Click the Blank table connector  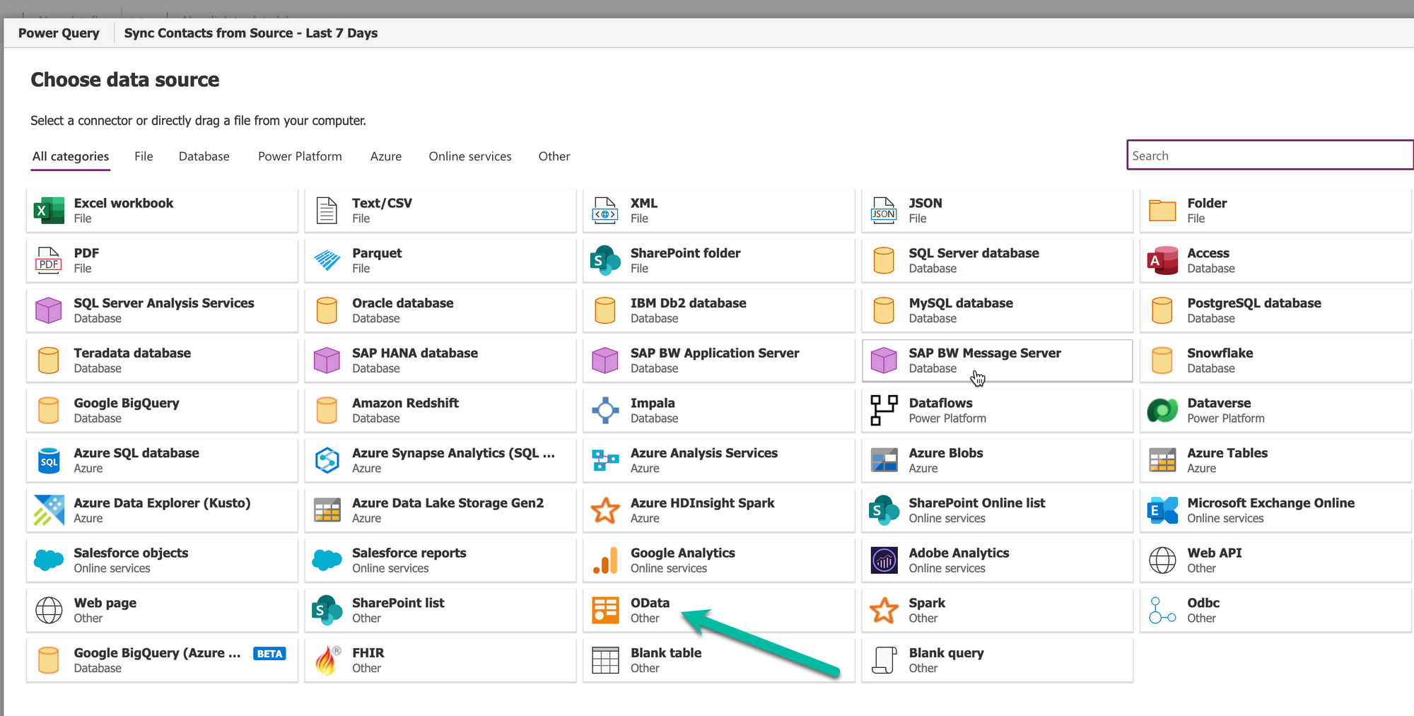718,661
